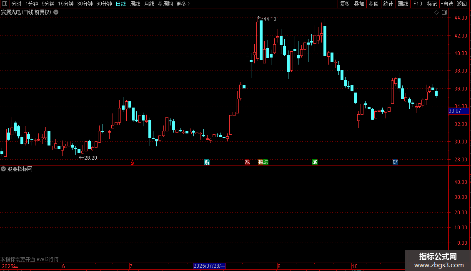Toggle the right side panel icon
The image size is (471, 271).
(x=444, y=13)
